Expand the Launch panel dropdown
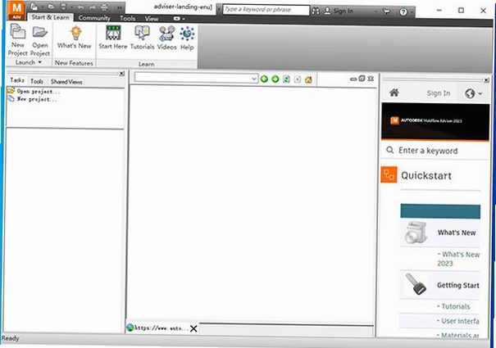 point(40,62)
